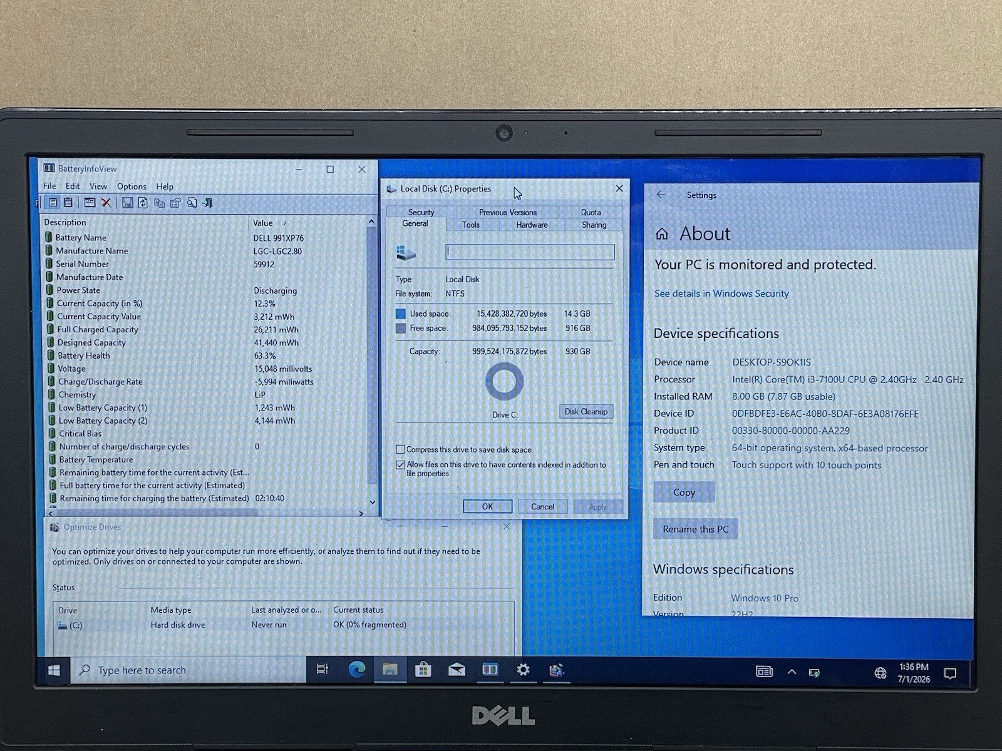
Task: Select Show Battery Log toolbar icon
Action: coord(68,203)
